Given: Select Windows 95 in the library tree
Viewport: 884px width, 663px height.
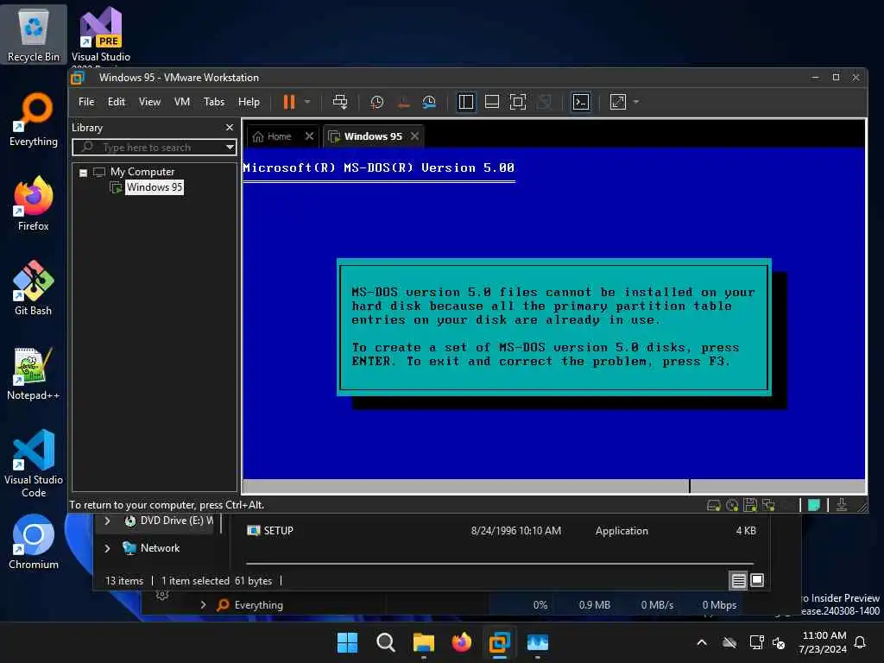Looking at the screenshot, I should click(155, 187).
